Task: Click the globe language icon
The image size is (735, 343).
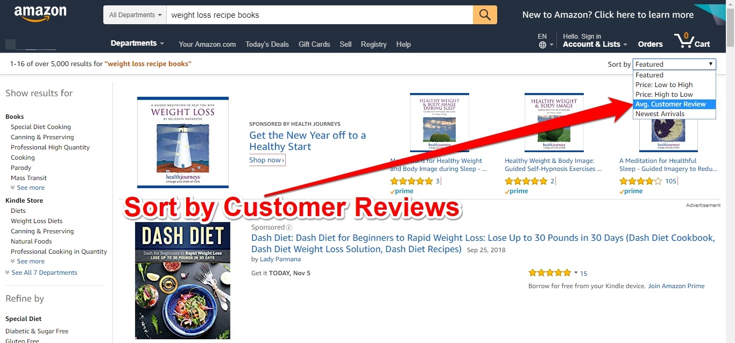Action: (542, 45)
